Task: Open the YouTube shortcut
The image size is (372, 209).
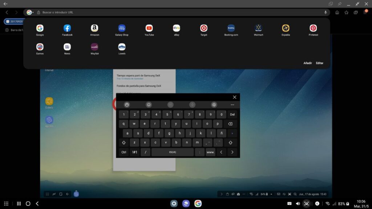Action: [x=149, y=28]
